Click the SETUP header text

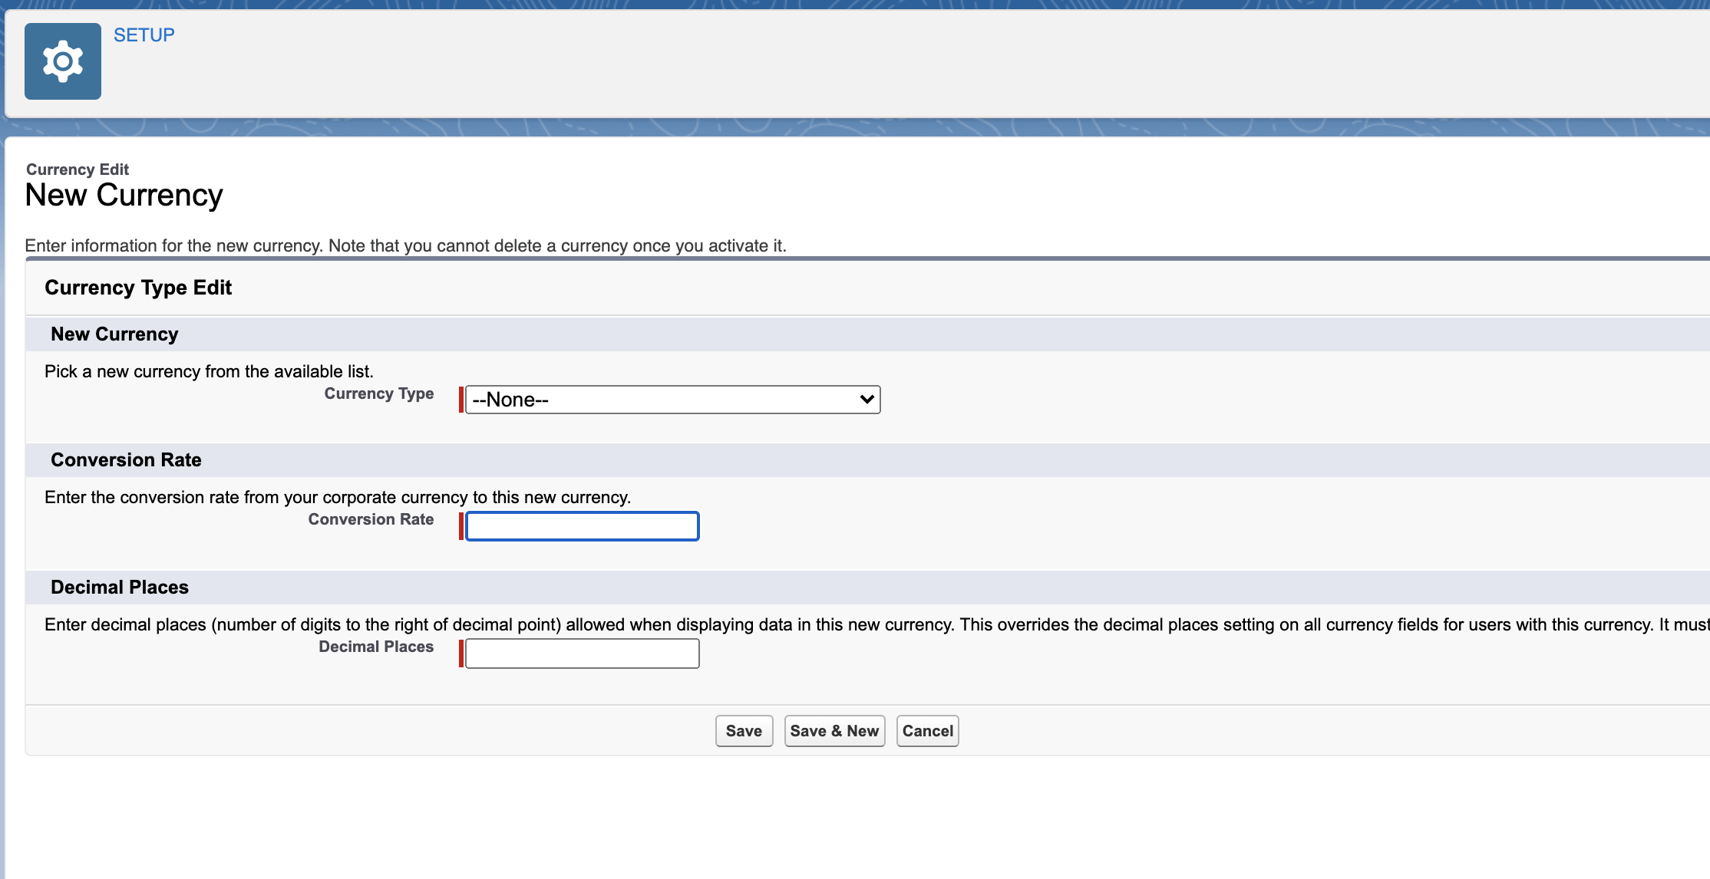[x=144, y=35]
